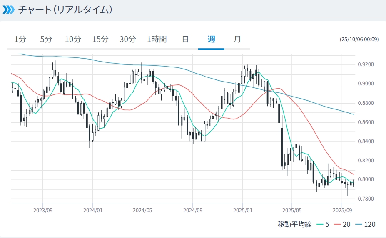Select the 1時間 chart tab

157,40
